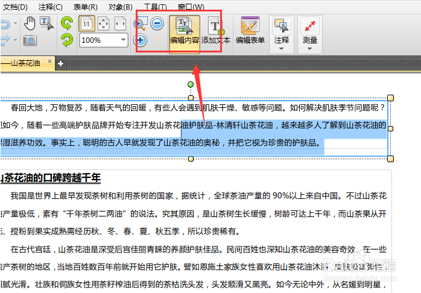The width and height of the screenshot is (421, 293).
Task: Click the green rotation handle of text box
Action: pos(191,84)
